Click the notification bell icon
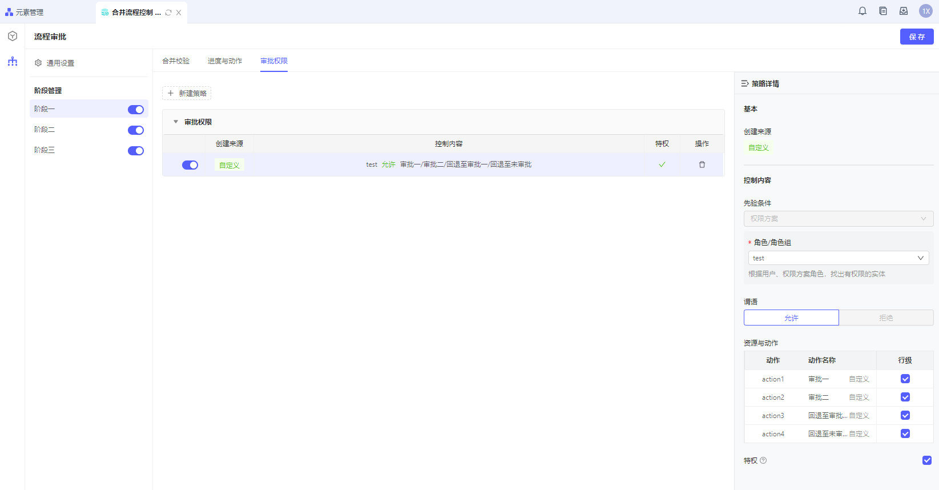 (862, 11)
